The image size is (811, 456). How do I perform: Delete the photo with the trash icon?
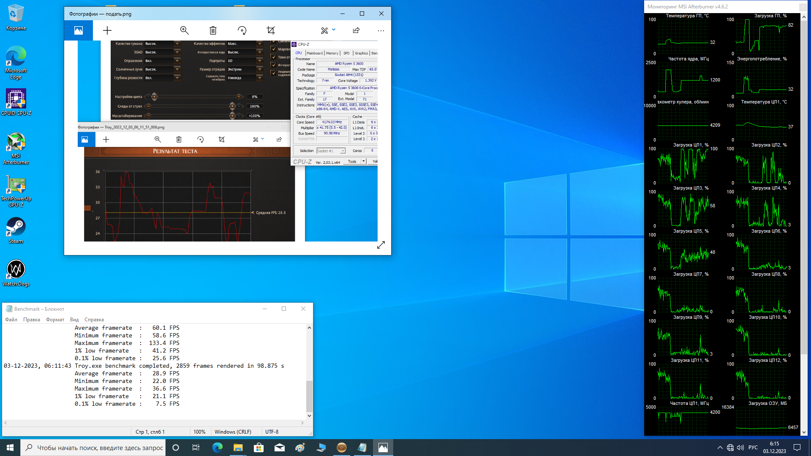tap(213, 30)
